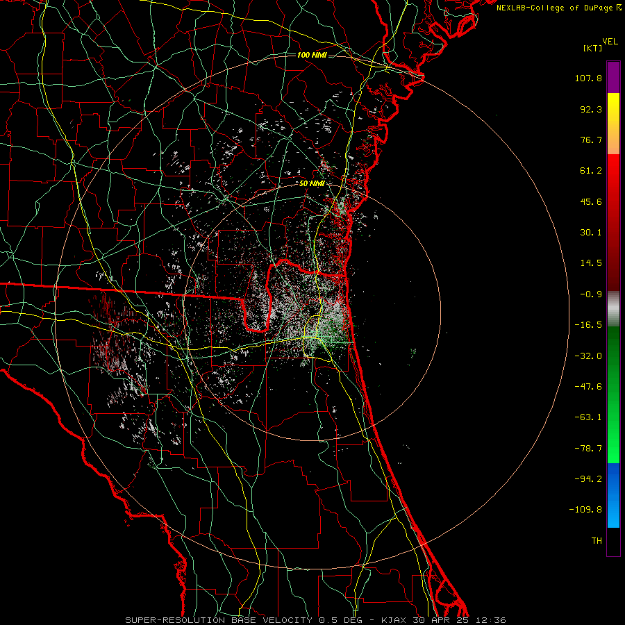Click the NEXLAB-College of DuPage credit text
This screenshot has width=625, height=625.
pos(559,8)
